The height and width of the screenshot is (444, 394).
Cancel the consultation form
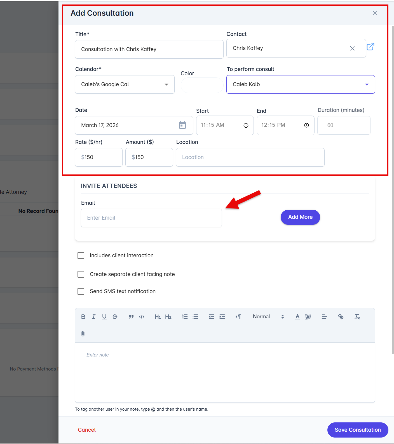point(87,430)
